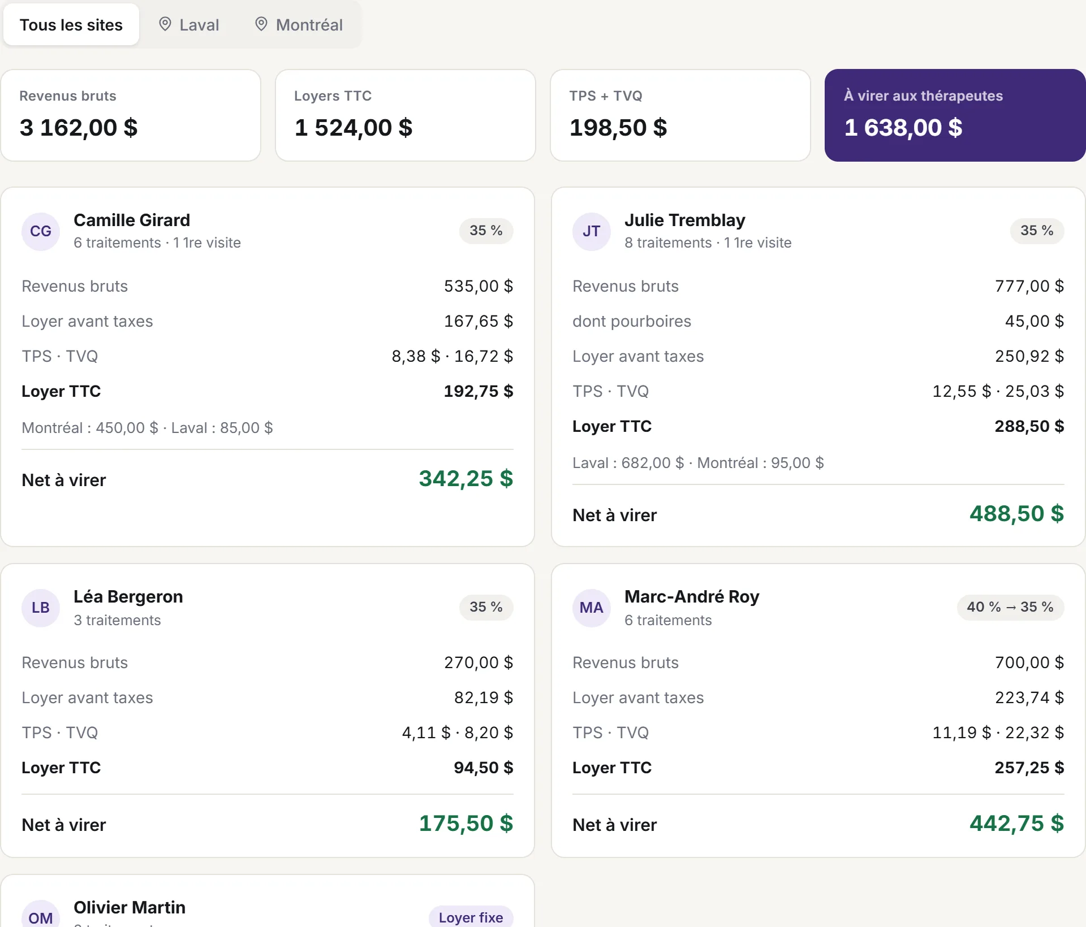Screen dimensions: 1086x927
Task: Click Camille's gross revenue 535,00 $
Action: (479, 286)
